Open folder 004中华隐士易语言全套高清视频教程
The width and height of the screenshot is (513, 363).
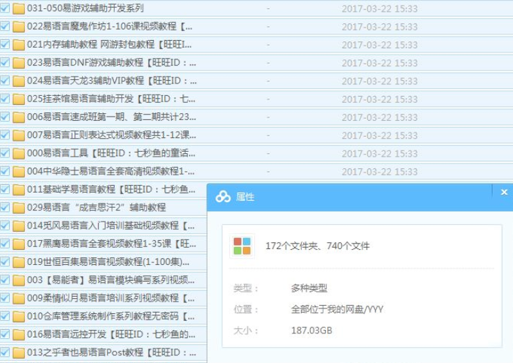110,171
